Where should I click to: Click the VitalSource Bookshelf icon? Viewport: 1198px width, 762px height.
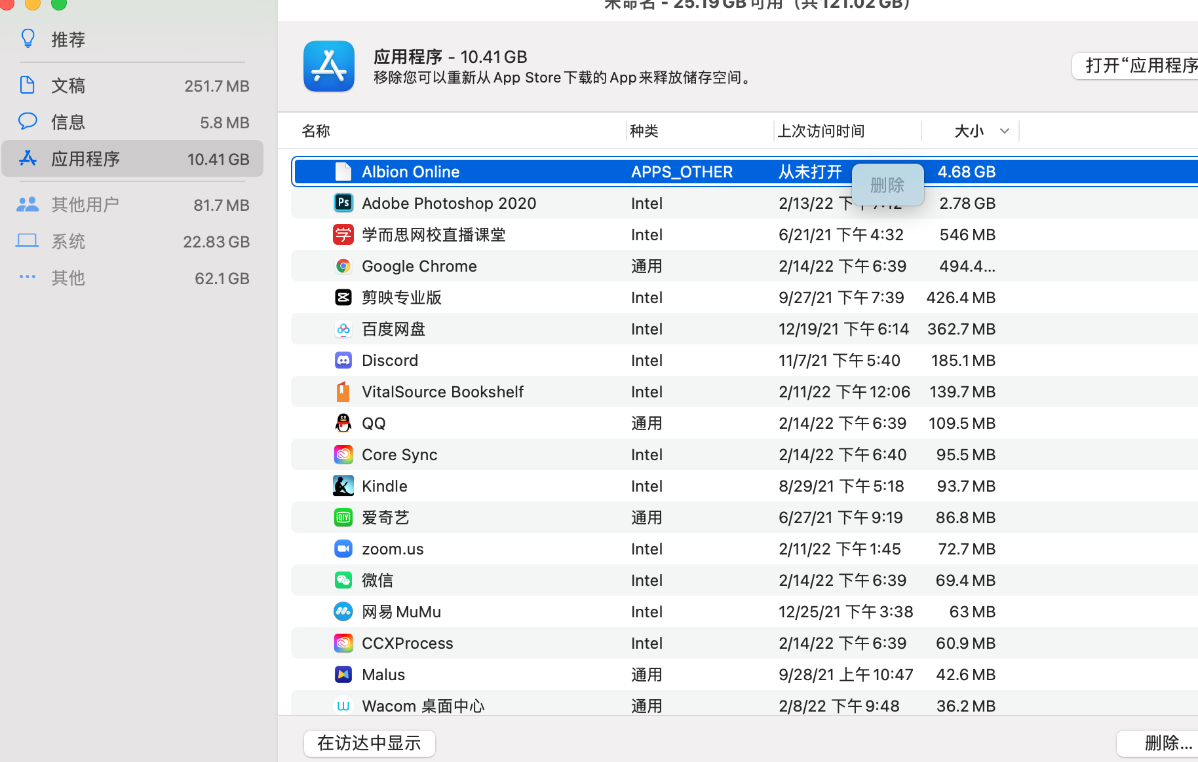tap(343, 392)
